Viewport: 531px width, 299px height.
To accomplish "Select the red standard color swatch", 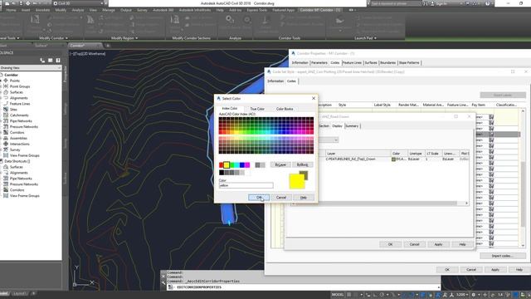I will click(222, 165).
